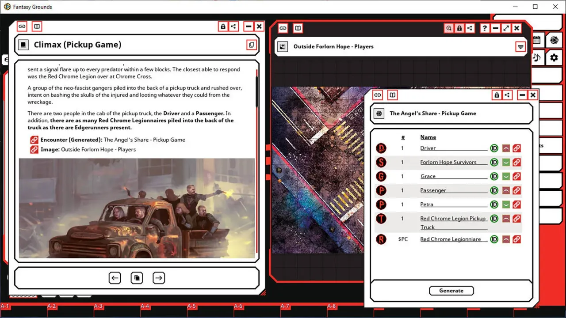This screenshot has height=318, width=566.
Task: Go to the previous story page arrow
Action: (x=115, y=278)
